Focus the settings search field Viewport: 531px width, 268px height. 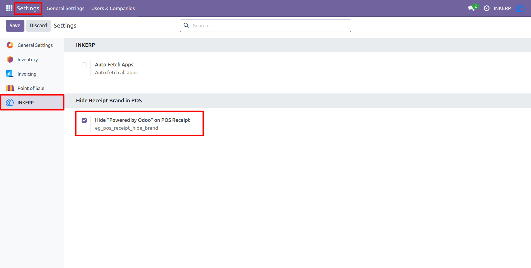pos(265,26)
